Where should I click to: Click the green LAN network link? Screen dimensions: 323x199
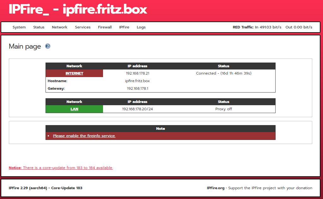click(74, 109)
